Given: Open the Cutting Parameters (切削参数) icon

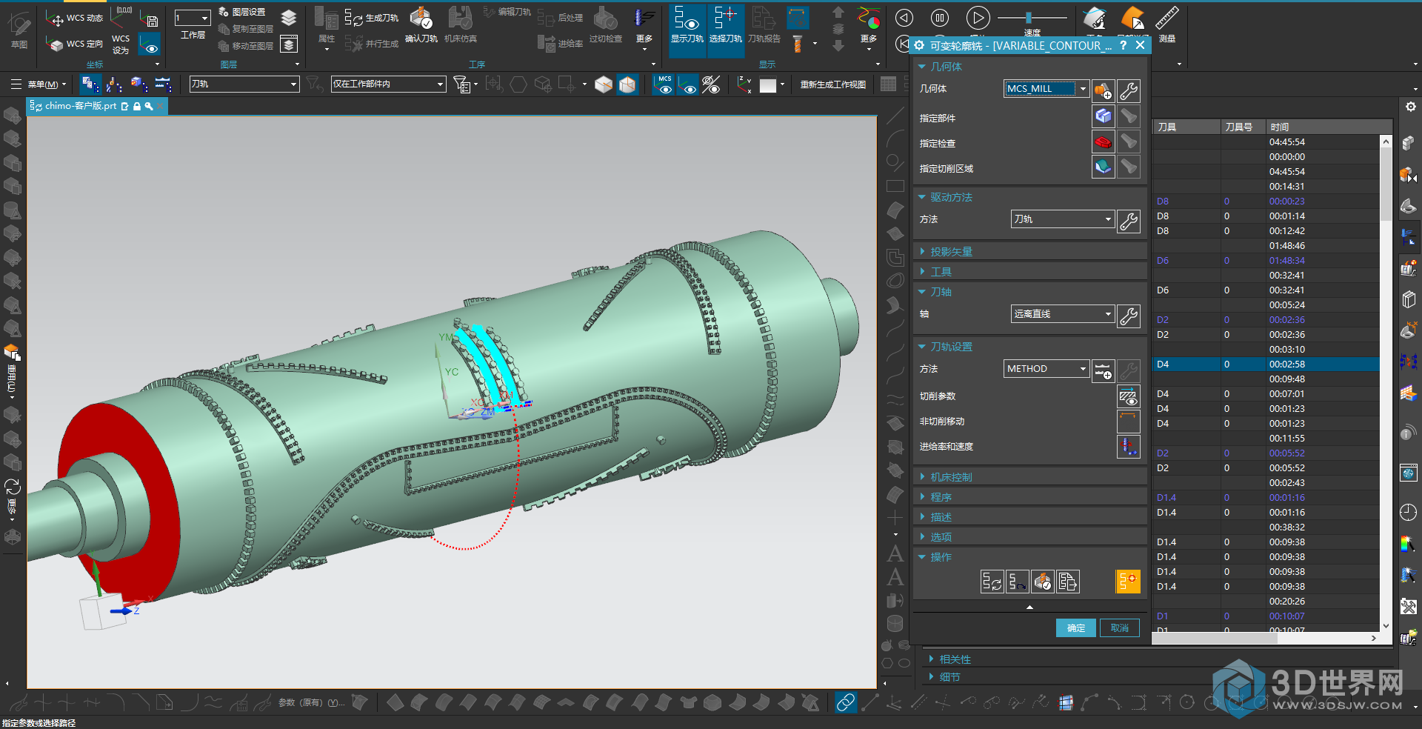Looking at the screenshot, I should click(1128, 397).
